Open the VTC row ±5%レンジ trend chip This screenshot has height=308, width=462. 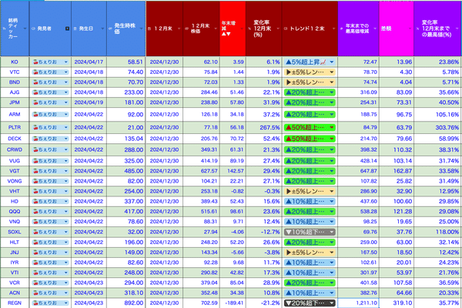(x=310, y=72)
